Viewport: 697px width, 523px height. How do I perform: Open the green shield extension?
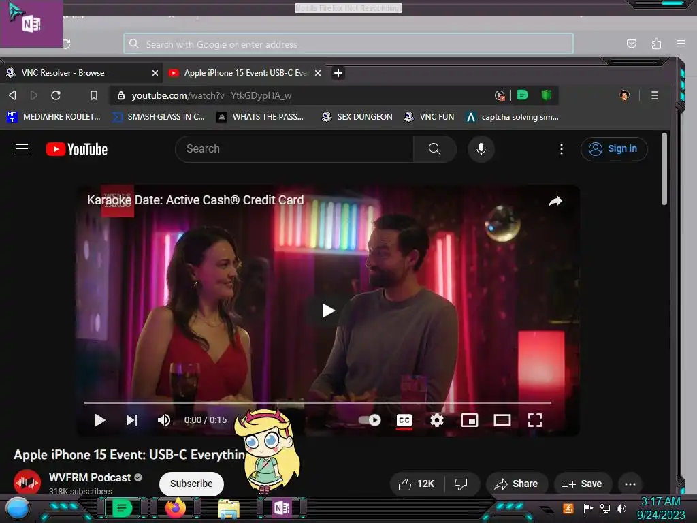(547, 95)
